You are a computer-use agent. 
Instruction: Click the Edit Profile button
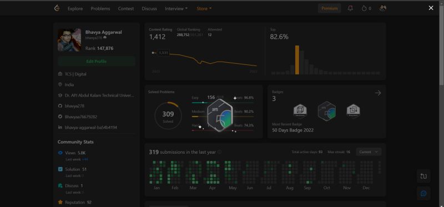96,61
